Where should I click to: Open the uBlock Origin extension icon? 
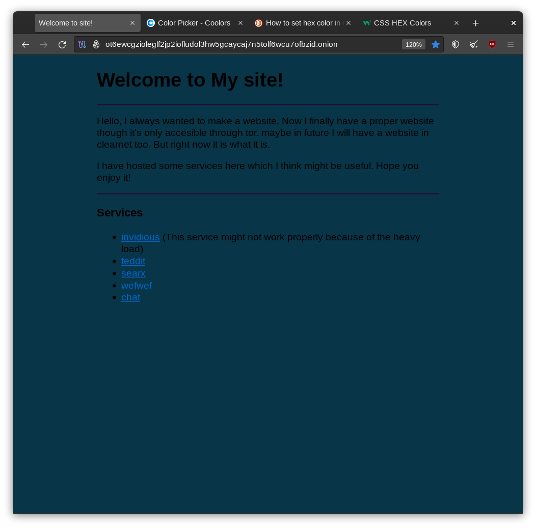click(492, 45)
